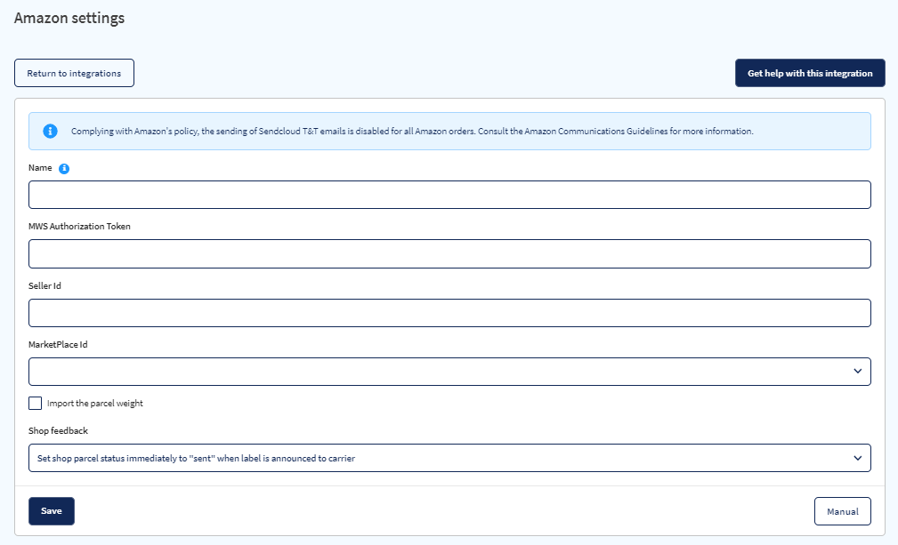Viewport: 898px width, 545px height.
Task: Click the Amazon policy notice text
Action: [412, 132]
